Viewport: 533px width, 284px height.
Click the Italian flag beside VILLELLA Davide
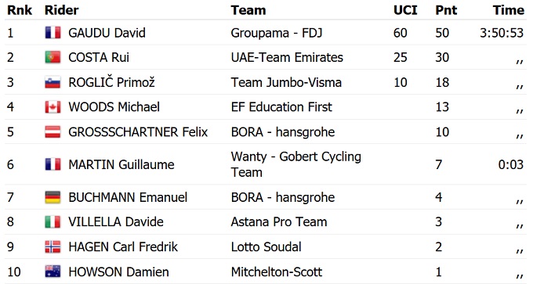pyautogui.click(x=53, y=222)
